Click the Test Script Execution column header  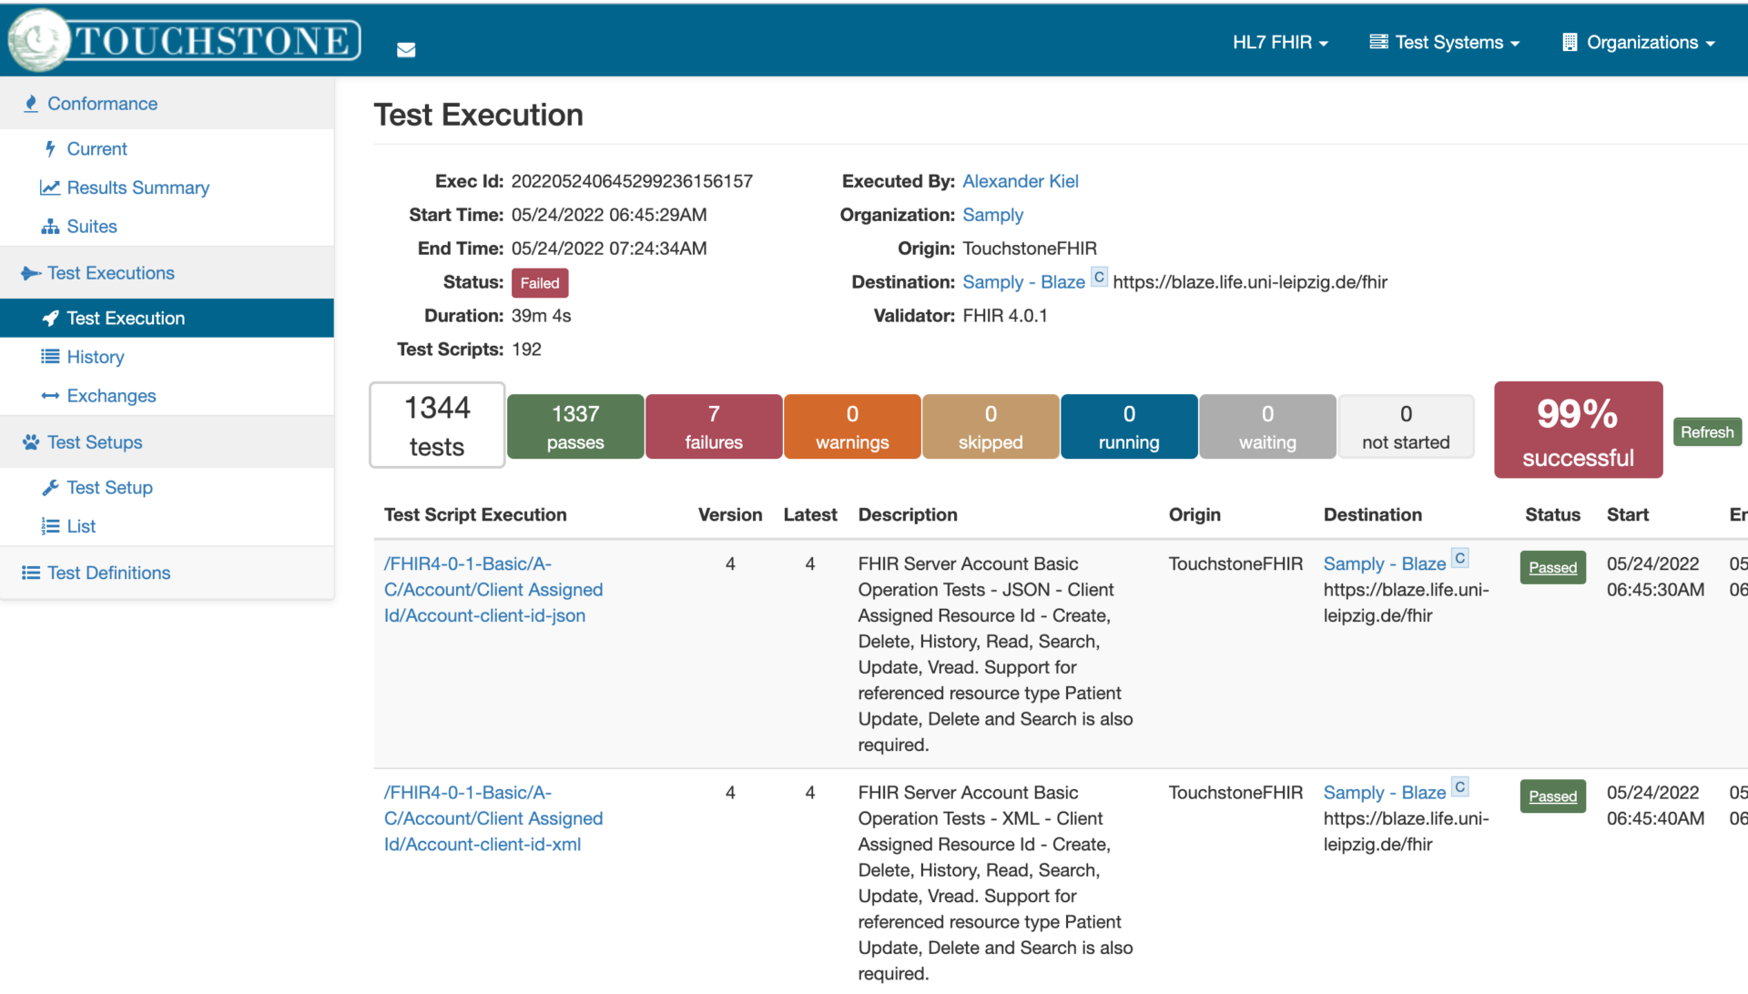(475, 515)
